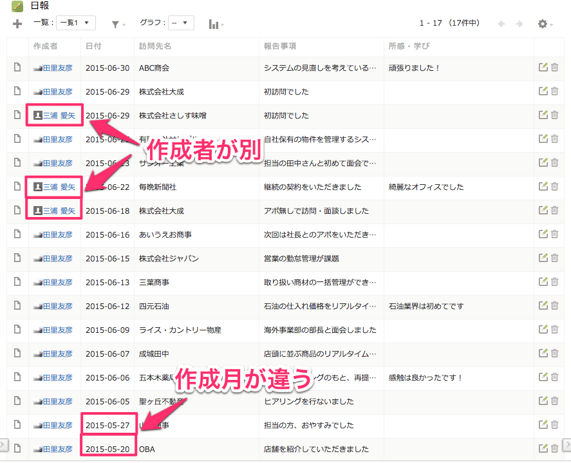The image size is (571, 463).
Task: Open the settings gear menu
Action: click(545, 24)
